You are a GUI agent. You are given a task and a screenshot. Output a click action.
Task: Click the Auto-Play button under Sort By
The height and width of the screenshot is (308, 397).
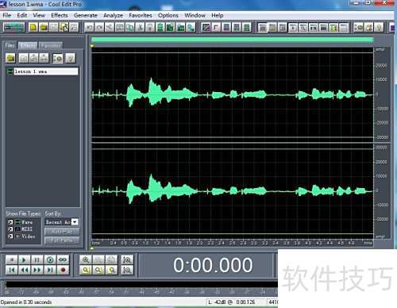[x=62, y=232]
